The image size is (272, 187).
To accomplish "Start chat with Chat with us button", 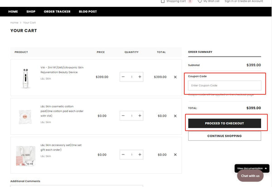I will pyautogui.click(x=250, y=176).
